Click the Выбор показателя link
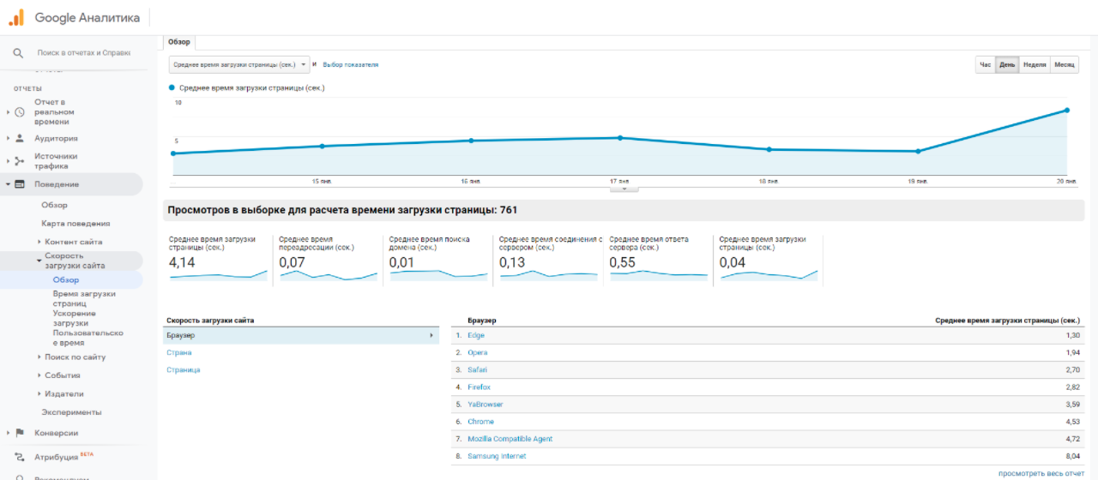 350,65
